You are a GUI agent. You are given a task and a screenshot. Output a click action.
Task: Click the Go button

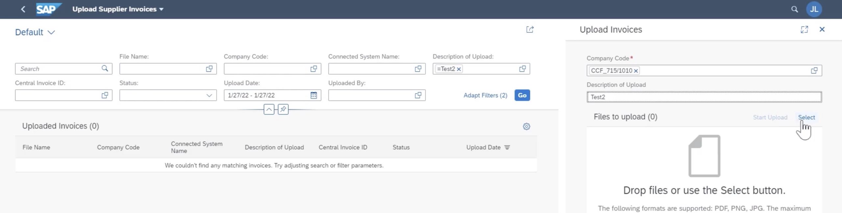click(522, 95)
